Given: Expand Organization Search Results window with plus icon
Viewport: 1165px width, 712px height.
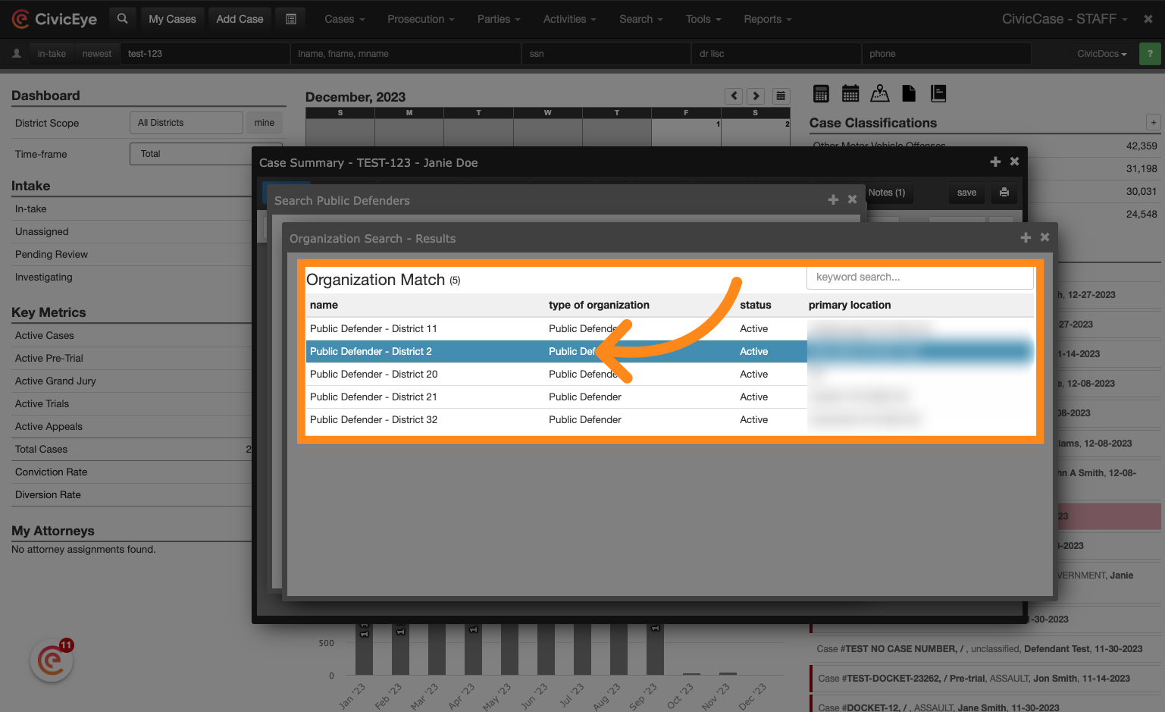Looking at the screenshot, I should pos(1026,237).
